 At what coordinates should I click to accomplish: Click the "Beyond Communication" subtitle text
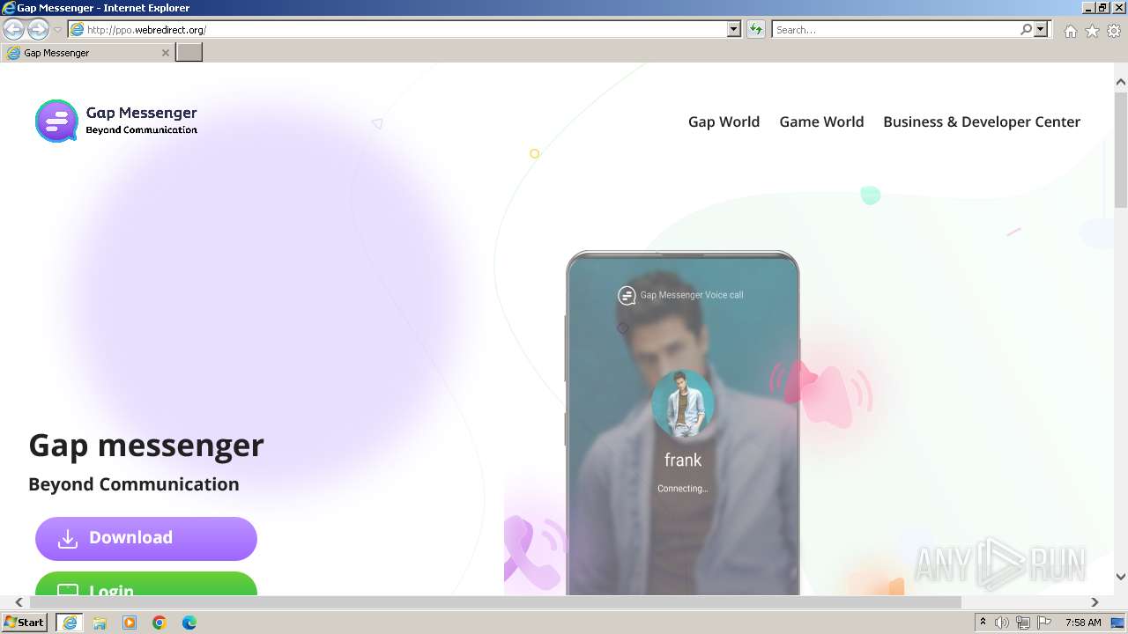[134, 484]
